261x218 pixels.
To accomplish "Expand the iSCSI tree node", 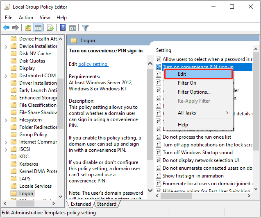I will click(6, 150).
